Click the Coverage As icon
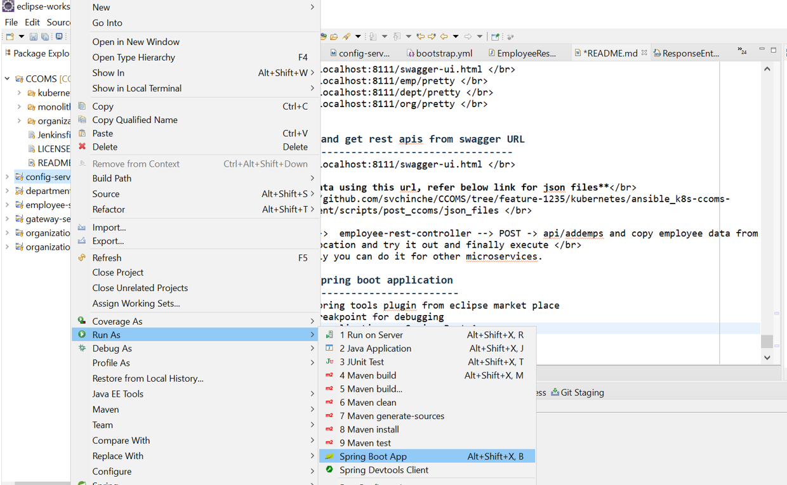787x485 pixels. point(82,321)
